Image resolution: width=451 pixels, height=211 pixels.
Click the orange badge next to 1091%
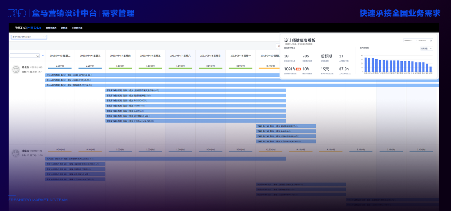coord(299,69)
